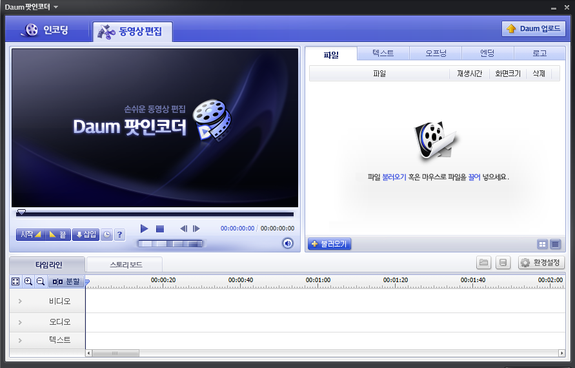Click the 파일 column header
The image size is (575, 368).
pyautogui.click(x=379, y=74)
